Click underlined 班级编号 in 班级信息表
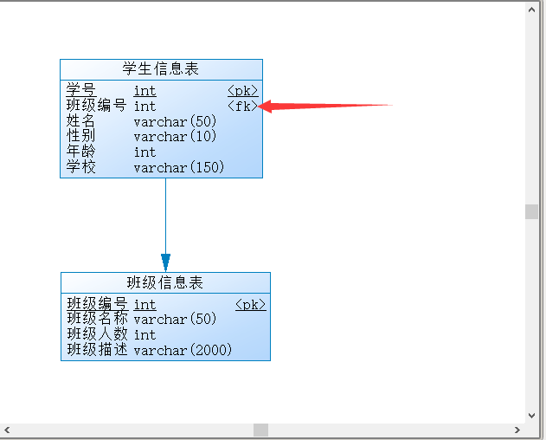546x440 pixels. pos(98,303)
